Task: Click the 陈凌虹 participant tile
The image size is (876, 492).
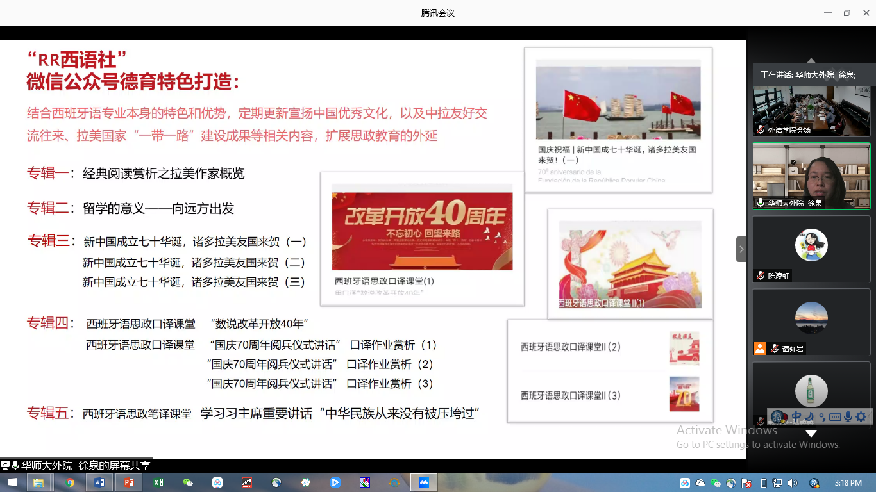Action: point(811,249)
